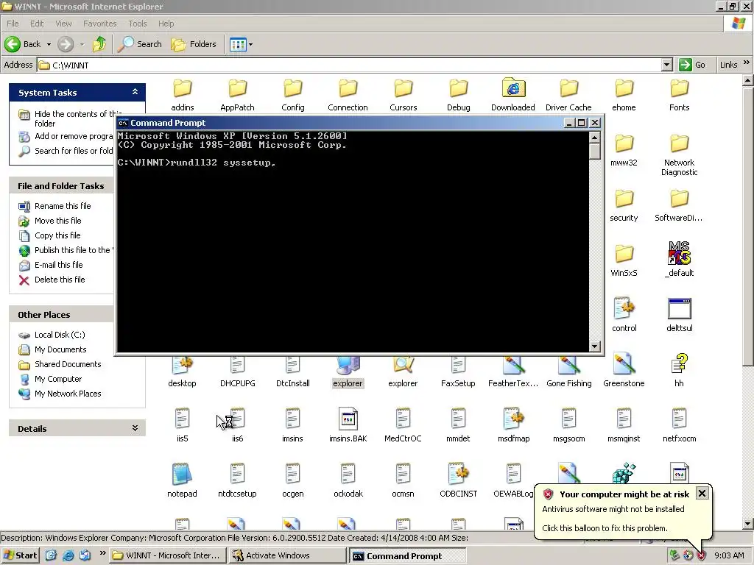Screen dimensions: 754x565
Task: Click the command line text rundll32 syssetup
Action: [x=223, y=163]
